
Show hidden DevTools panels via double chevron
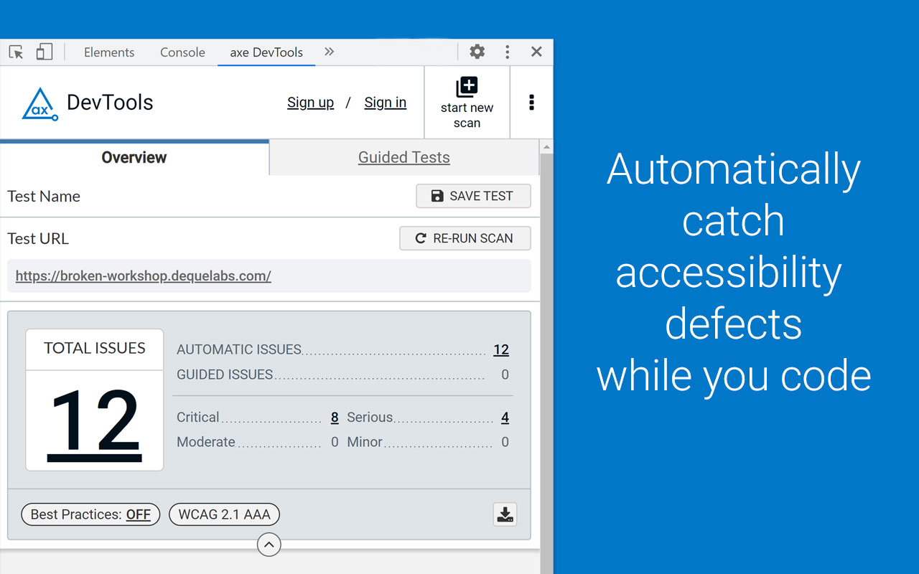tap(329, 52)
